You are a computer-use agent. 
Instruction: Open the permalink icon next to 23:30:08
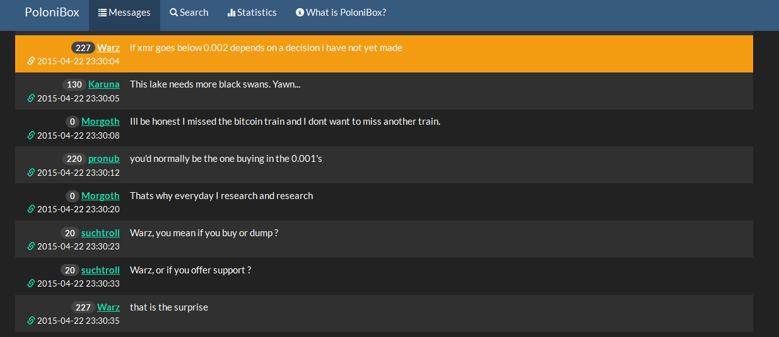pyautogui.click(x=31, y=135)
